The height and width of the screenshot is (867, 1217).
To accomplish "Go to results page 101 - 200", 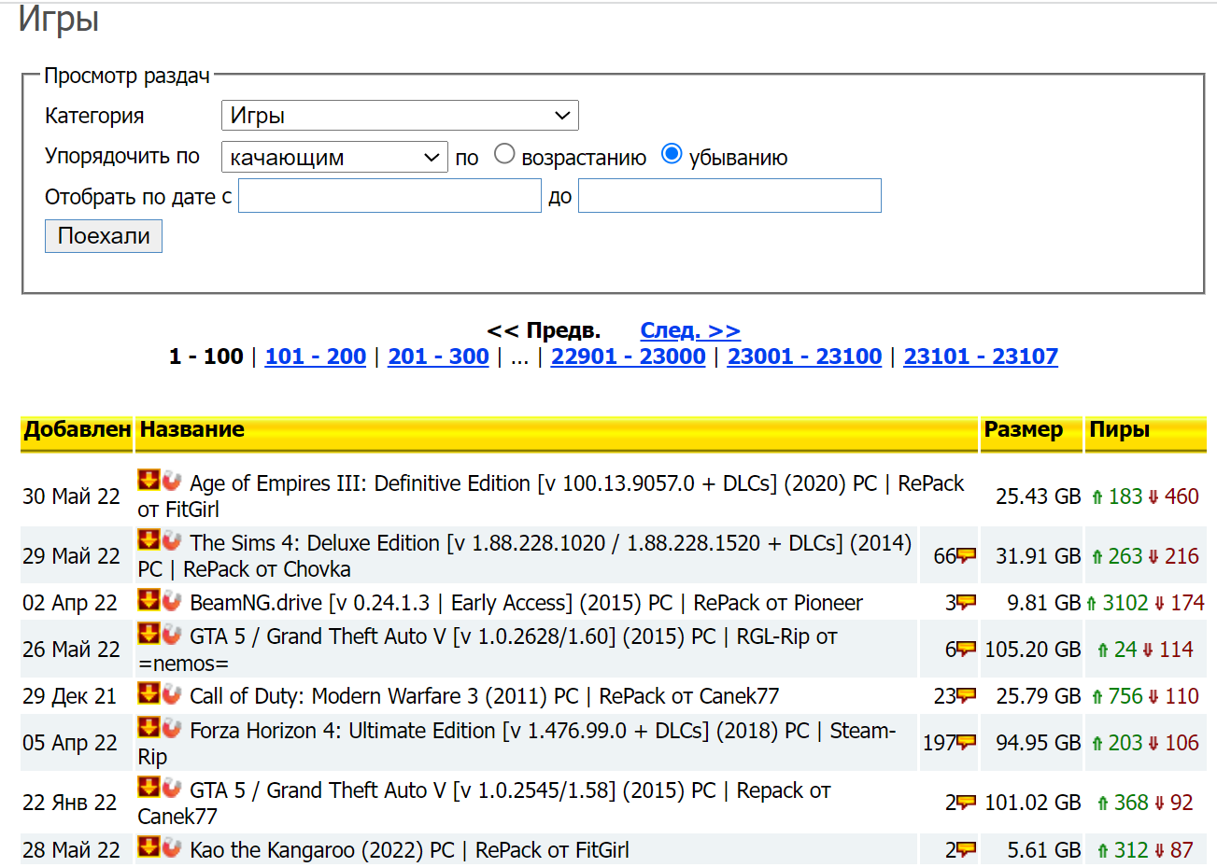I will pos(315,357).
